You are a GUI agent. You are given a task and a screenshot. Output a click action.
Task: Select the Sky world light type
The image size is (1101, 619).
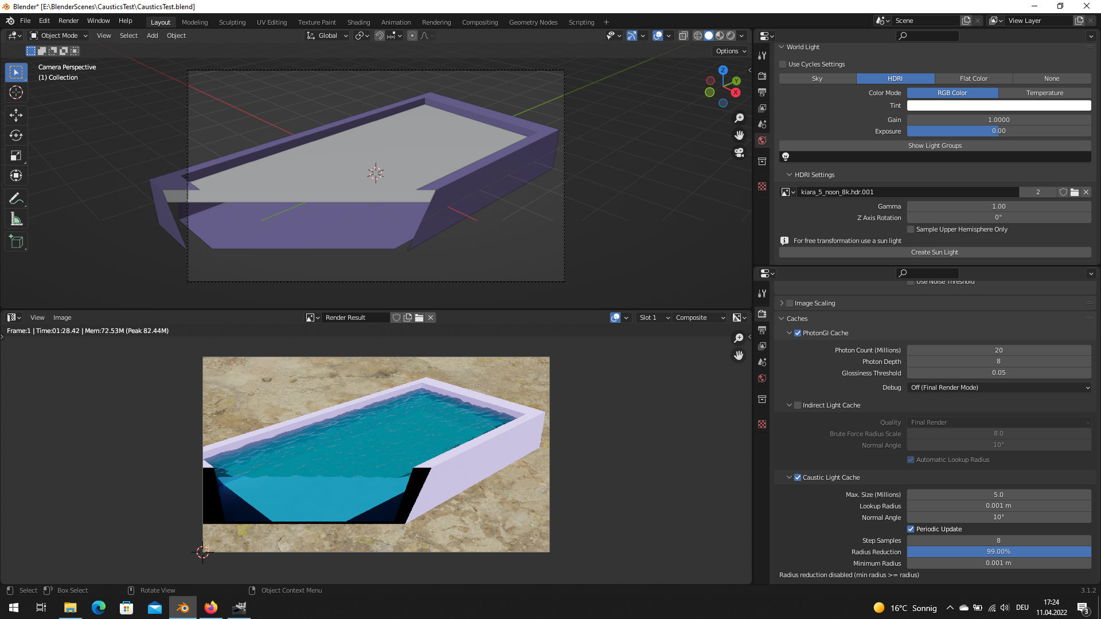click(817, 79)
